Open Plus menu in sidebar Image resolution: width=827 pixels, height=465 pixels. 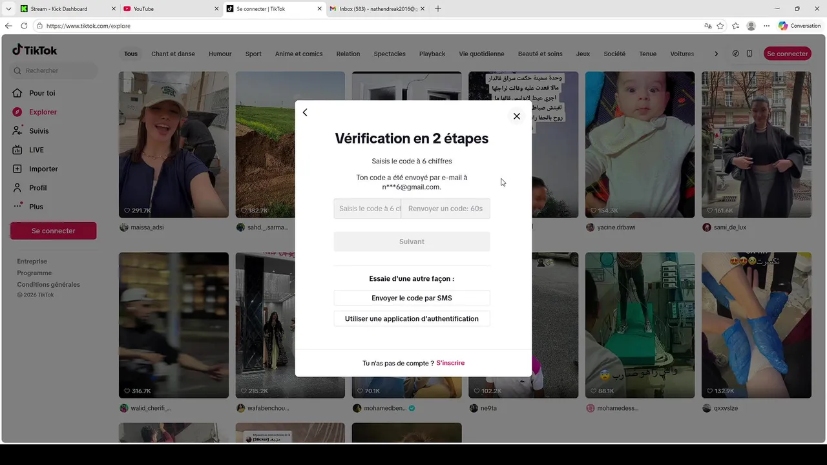(x=36, y=207)
